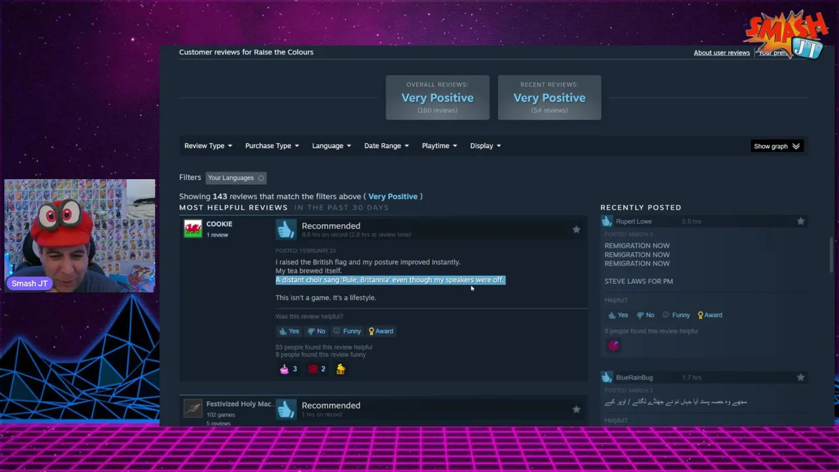Image resolution: width=839 pixels, height=472 pixels.
Task: Click the star icon on COOKIE's review
Action: pos(576,229)
